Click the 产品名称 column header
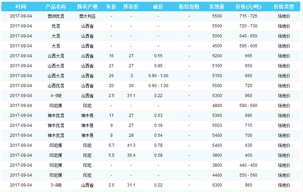The height and width of the screenshot is (192, 303). (56, 7)
